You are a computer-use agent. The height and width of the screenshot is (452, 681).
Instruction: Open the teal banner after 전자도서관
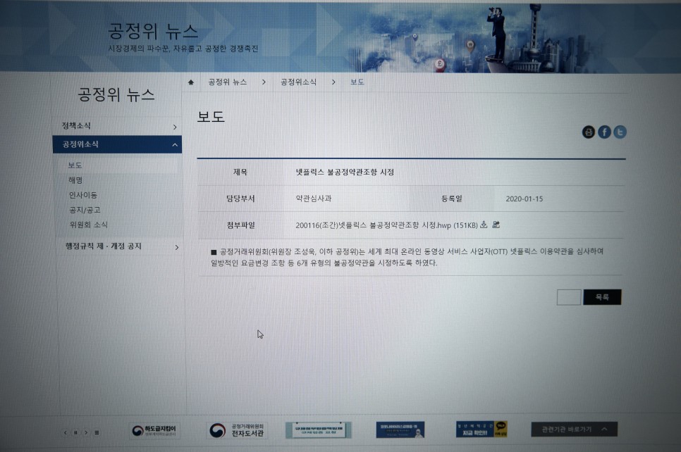click(319, 430)
